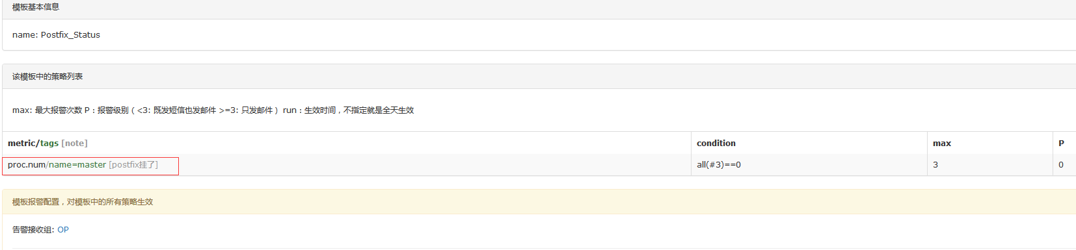Click the all(#3)==0 condition cell
This screenshot has width=1076, height=250.
809,165
